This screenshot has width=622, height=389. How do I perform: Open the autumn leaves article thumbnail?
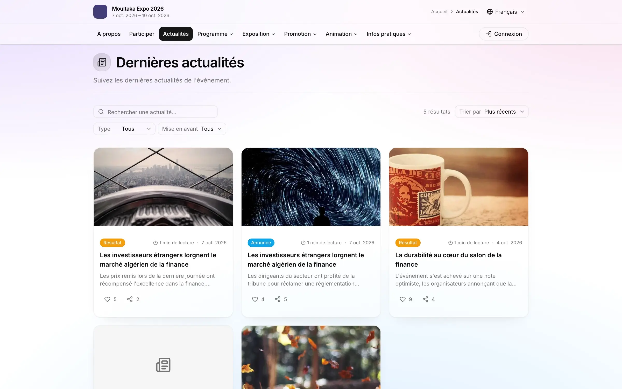click(311, 357)
